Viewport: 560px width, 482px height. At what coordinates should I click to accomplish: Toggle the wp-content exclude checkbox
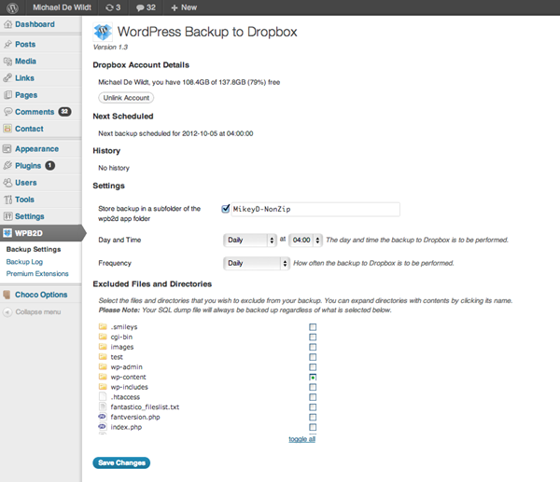(313, 377)
